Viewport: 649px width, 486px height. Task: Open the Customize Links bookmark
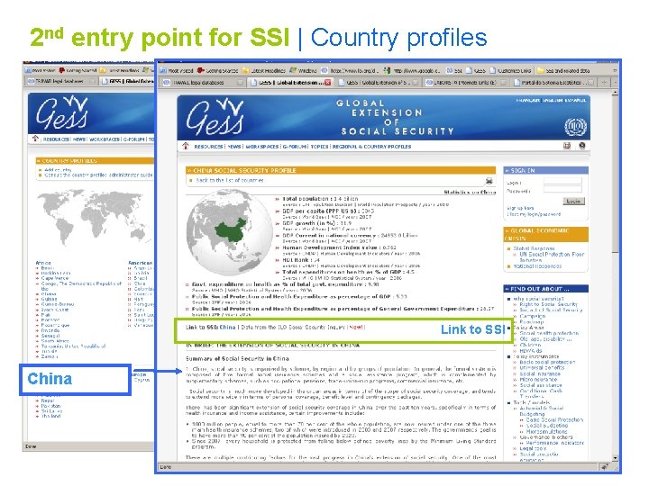(x=510, y=71)
